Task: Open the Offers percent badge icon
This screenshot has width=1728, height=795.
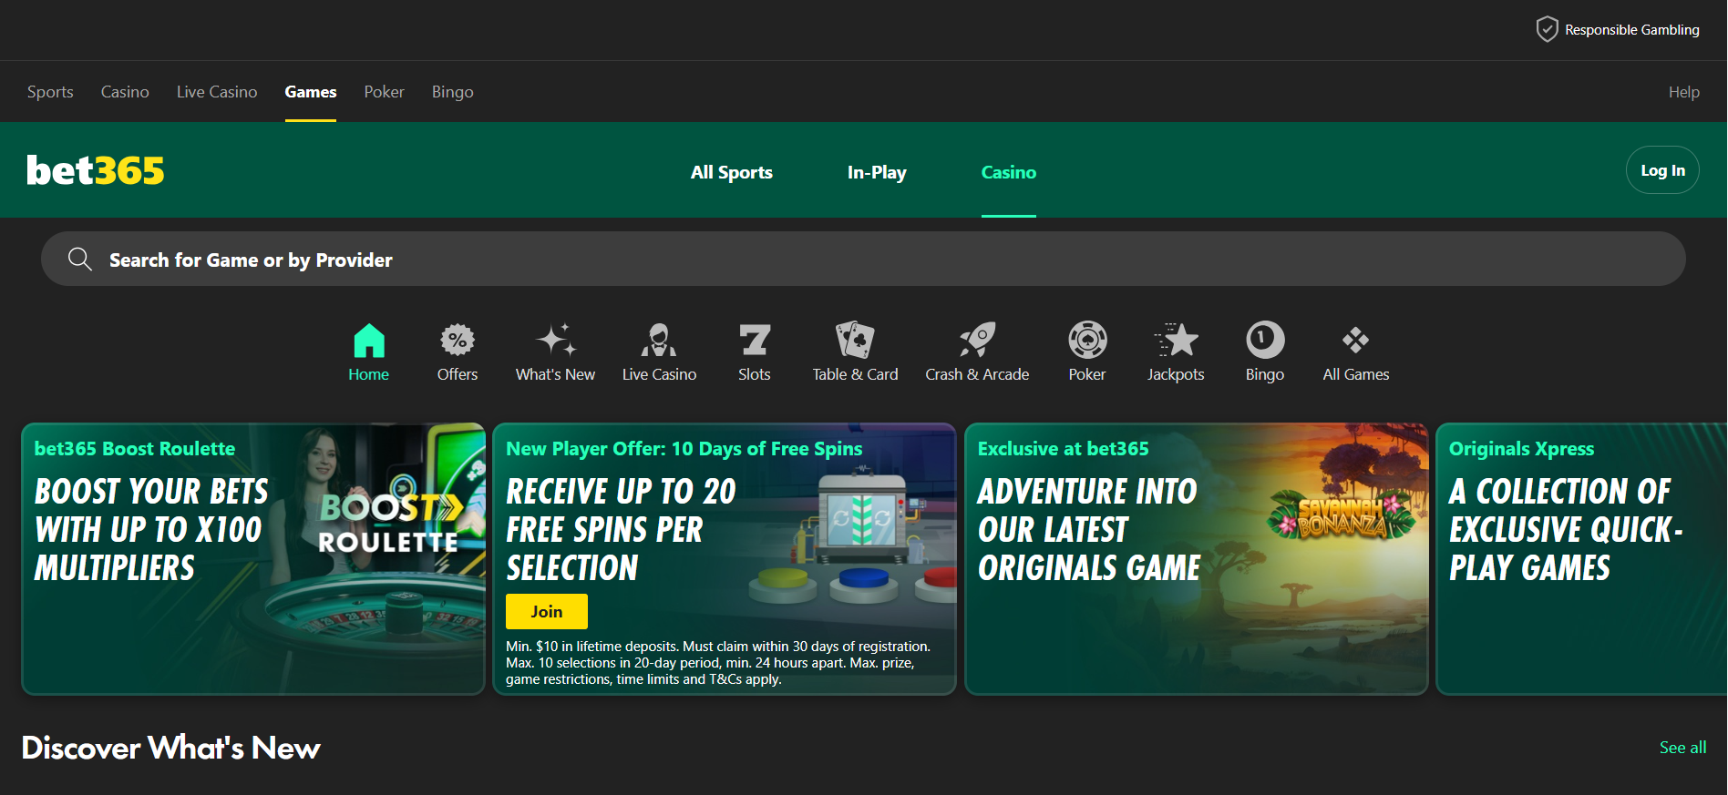Action: pos(458,341)
